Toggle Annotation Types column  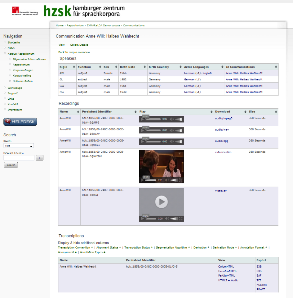point(93,252)
